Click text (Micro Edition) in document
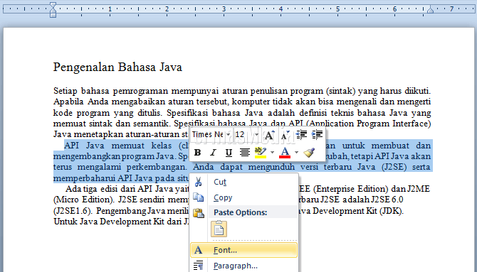 point(83,200)
